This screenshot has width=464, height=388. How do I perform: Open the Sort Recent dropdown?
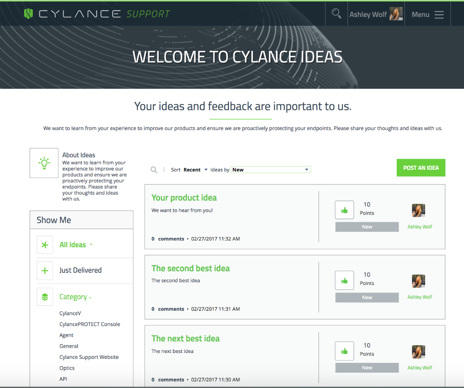[x=195, y=170]
